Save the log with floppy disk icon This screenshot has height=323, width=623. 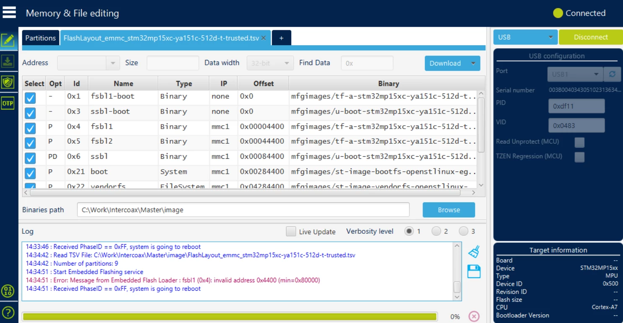(x=474, y=271)
